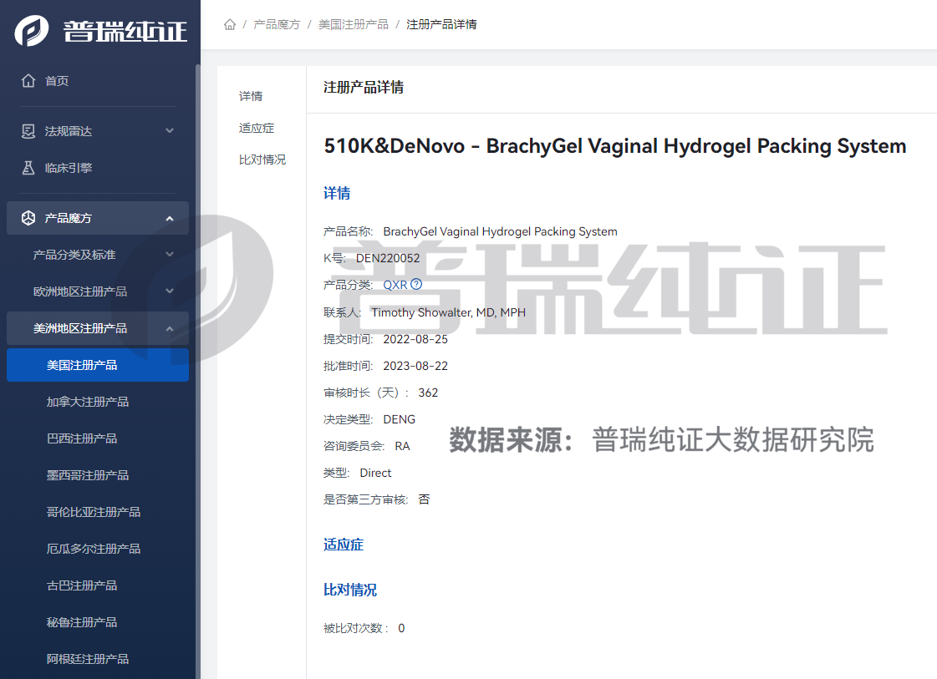Expand the 法规雷达 menu chevron
The width and height of the screenshot is (937, 679).
[170, 131]
